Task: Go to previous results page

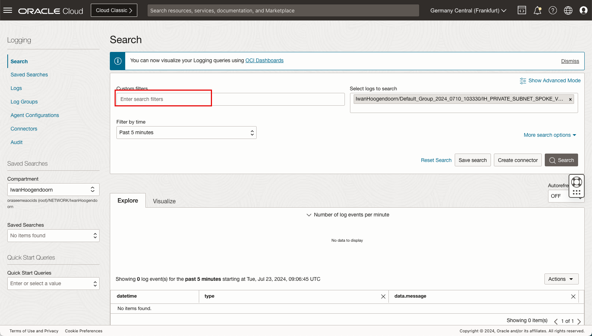Action: click(x=556, y=321)
